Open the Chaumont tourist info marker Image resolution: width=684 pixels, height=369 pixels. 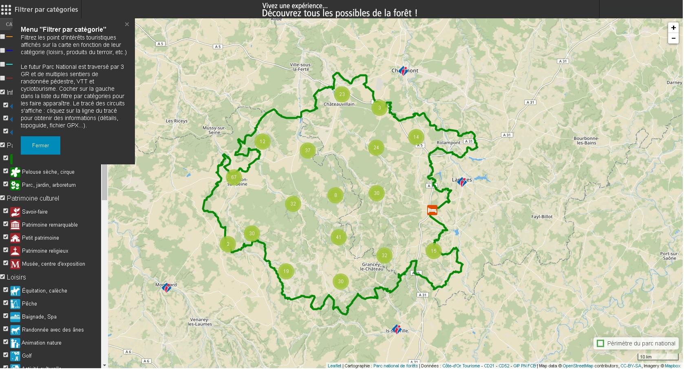[x=403, y=71]
